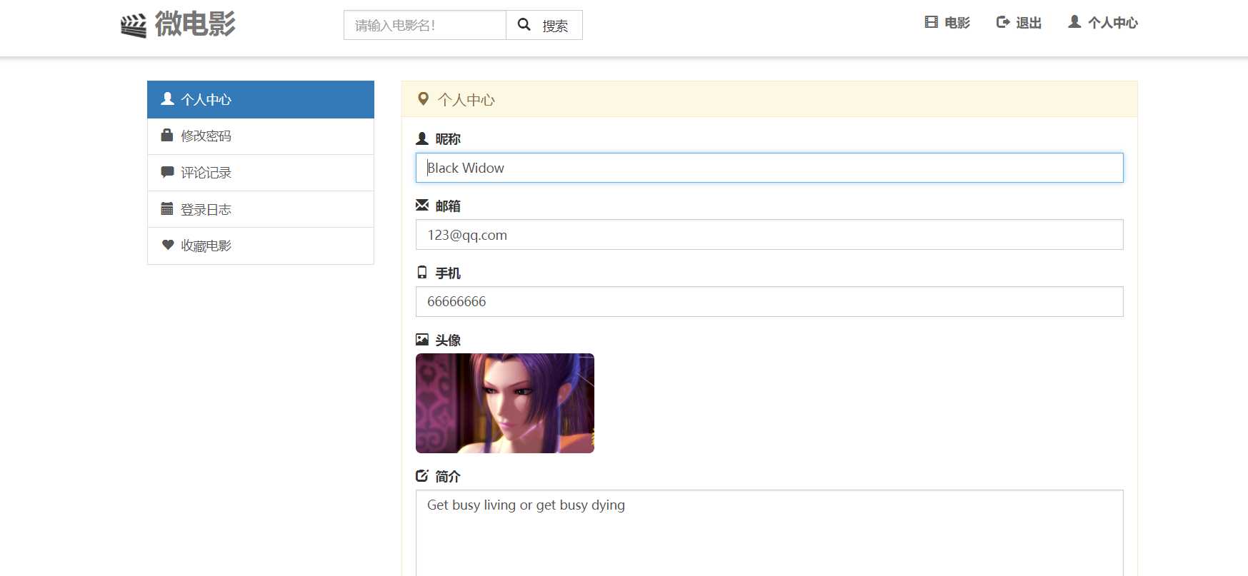Click the edit icon beside 简介
This screenshot has height=576, width=1248.
[422, 475]
